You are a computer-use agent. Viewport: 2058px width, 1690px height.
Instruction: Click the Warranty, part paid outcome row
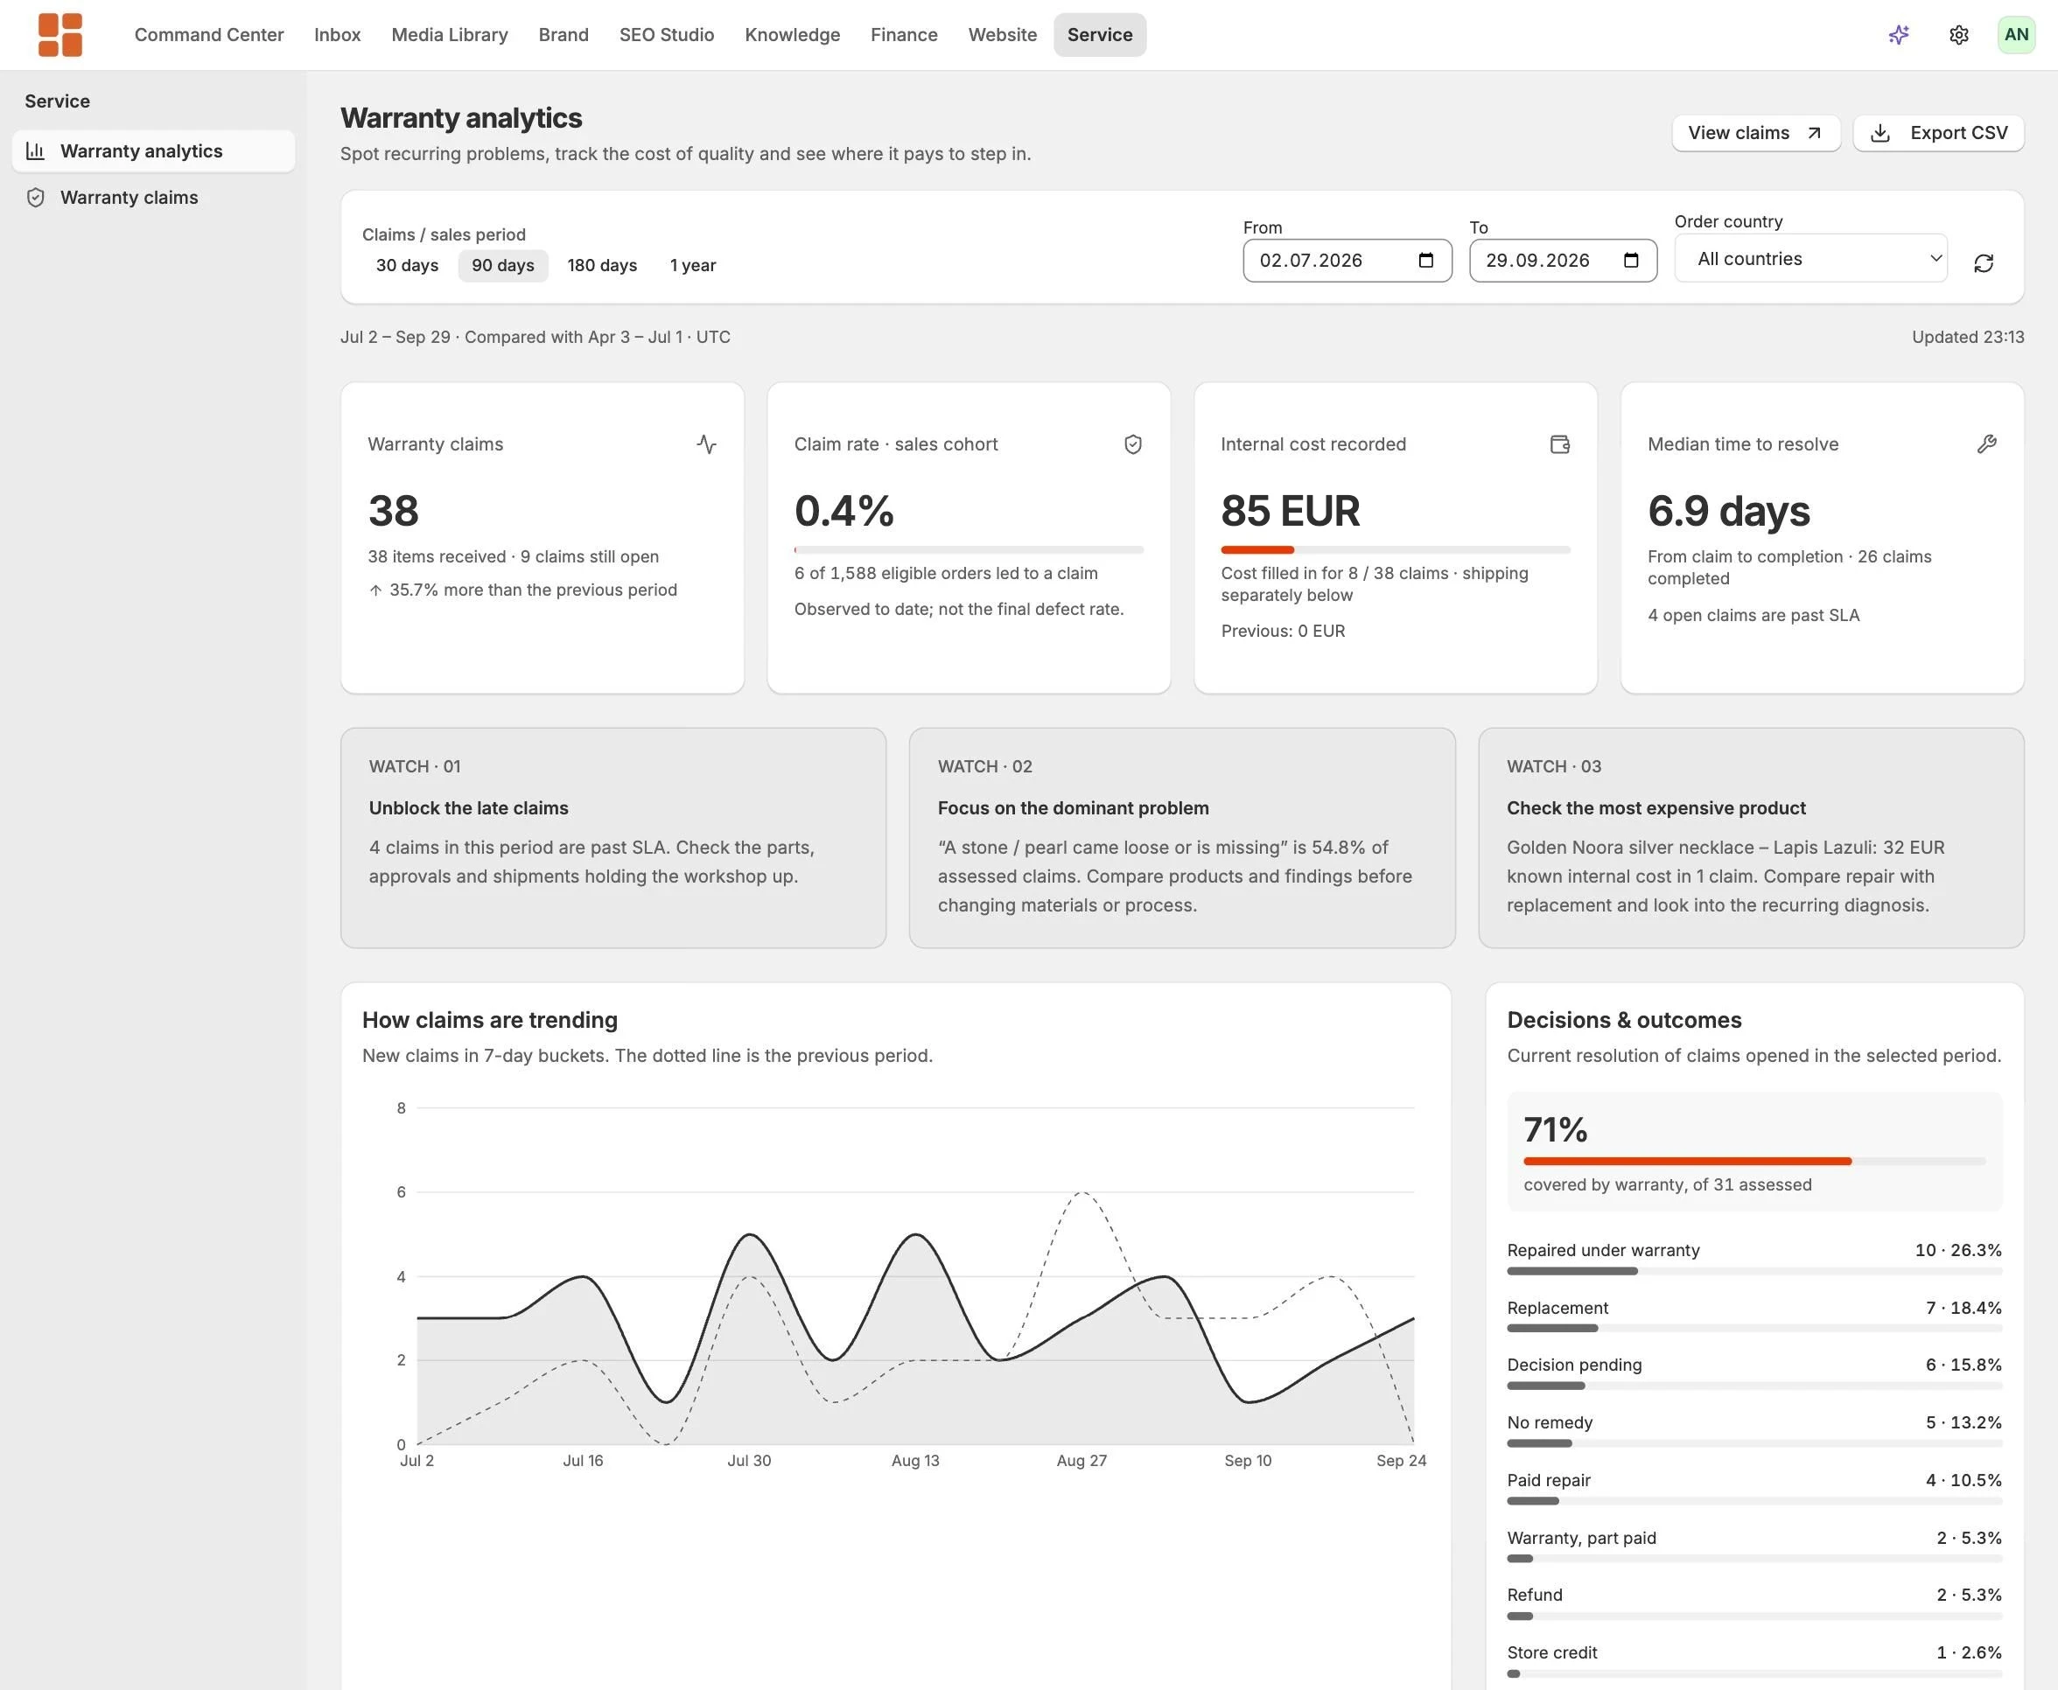tap(1754, 1546)
